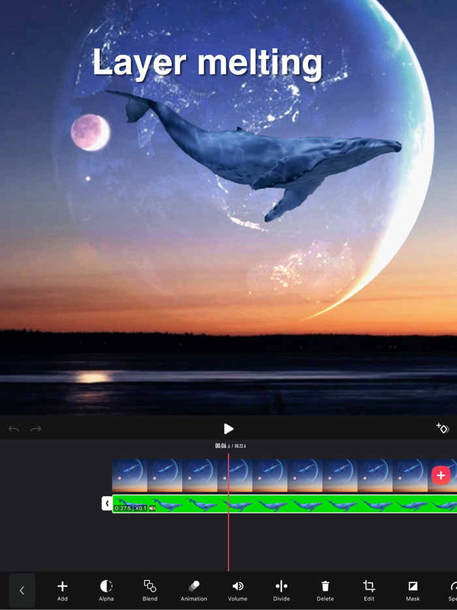457x610 pixels.
Task: Delete the selected whale layer
Action: point(325,590)
